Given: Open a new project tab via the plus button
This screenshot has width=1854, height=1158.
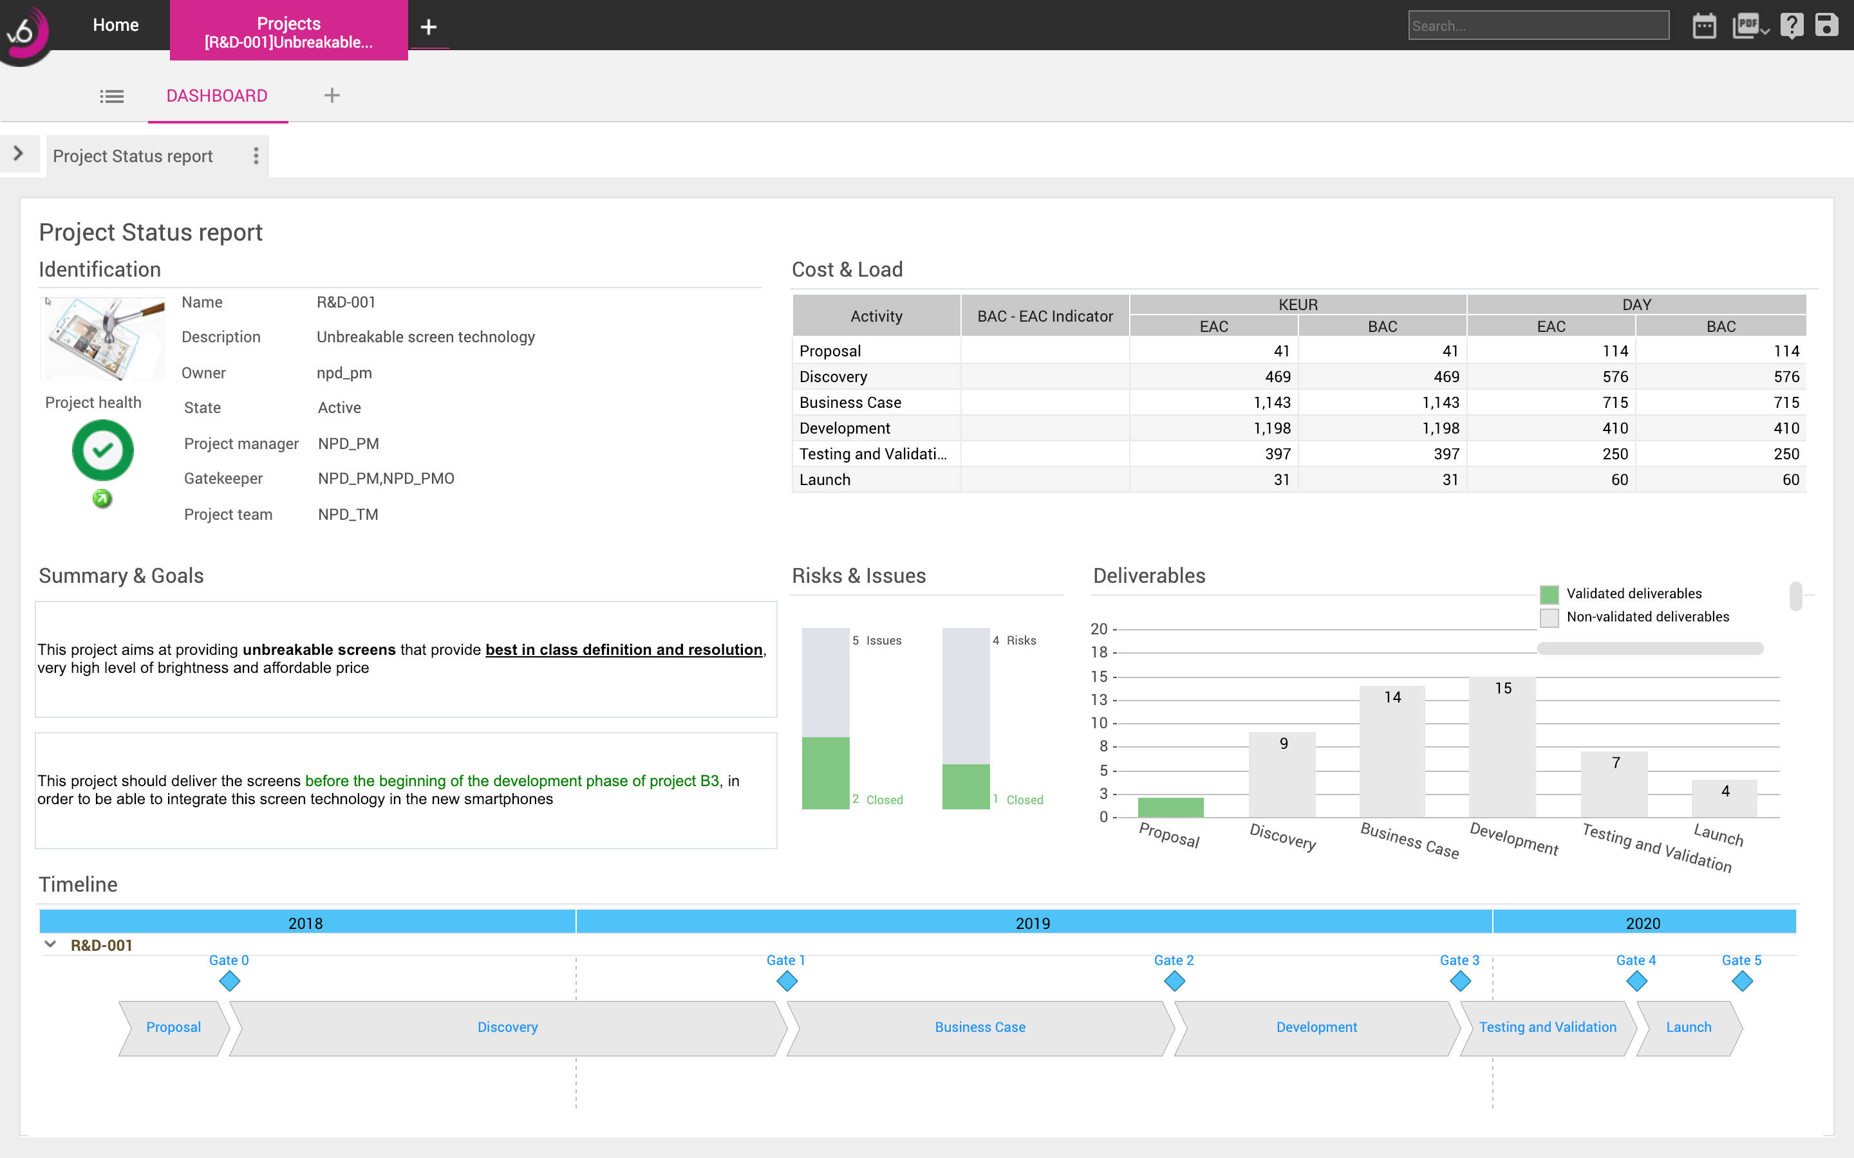Looking at the screenshot, I should [427, 28].
